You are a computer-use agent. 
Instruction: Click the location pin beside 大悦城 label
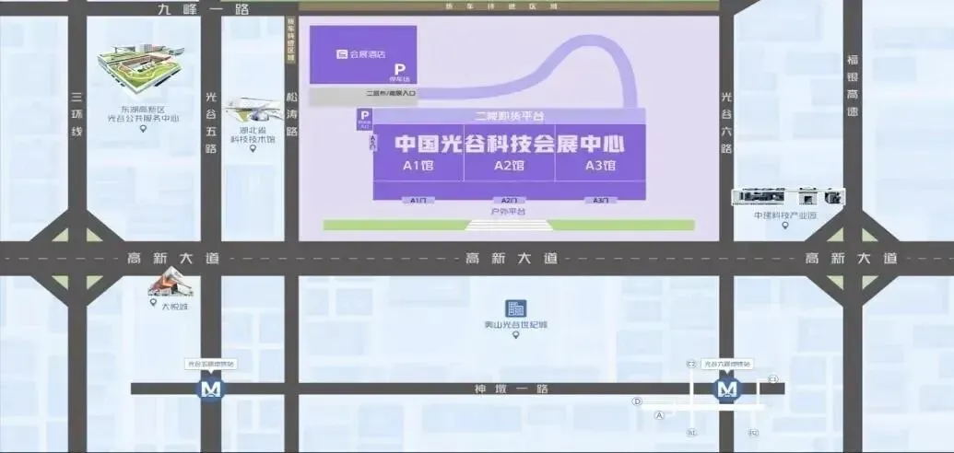pyautogui.click(x=153, y=302)
